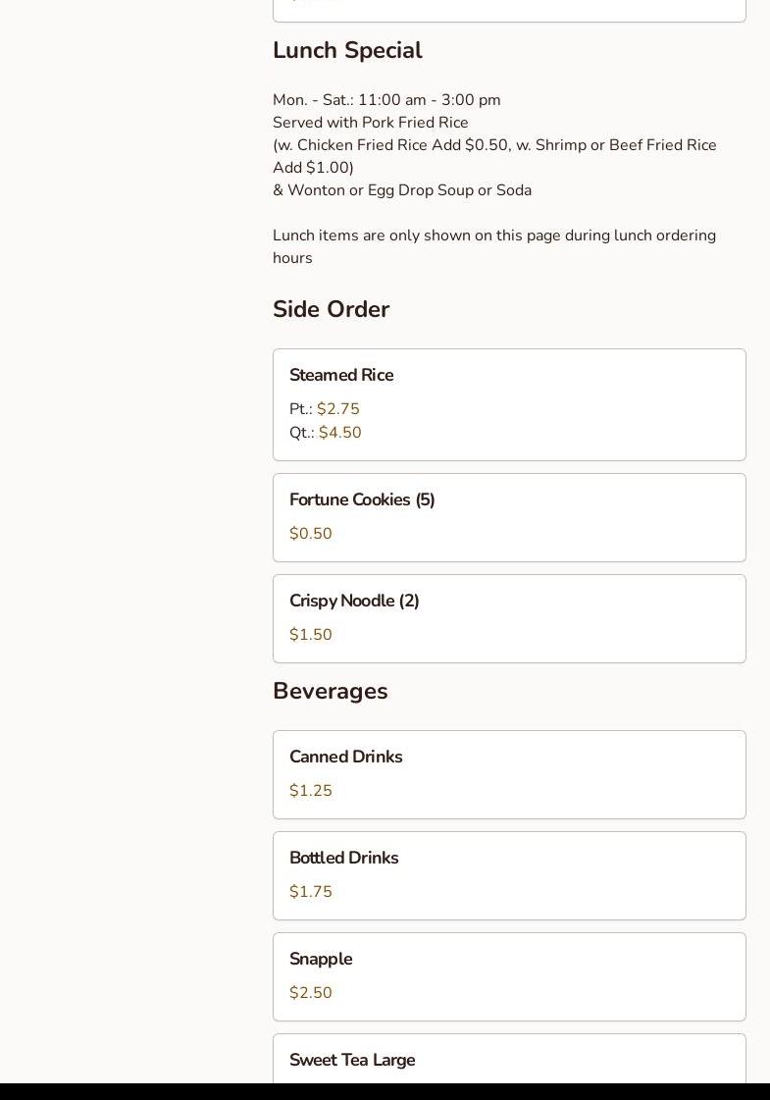
Task: Click the Canned Drinks $1.25 price
Action: (x=311, y=791)
